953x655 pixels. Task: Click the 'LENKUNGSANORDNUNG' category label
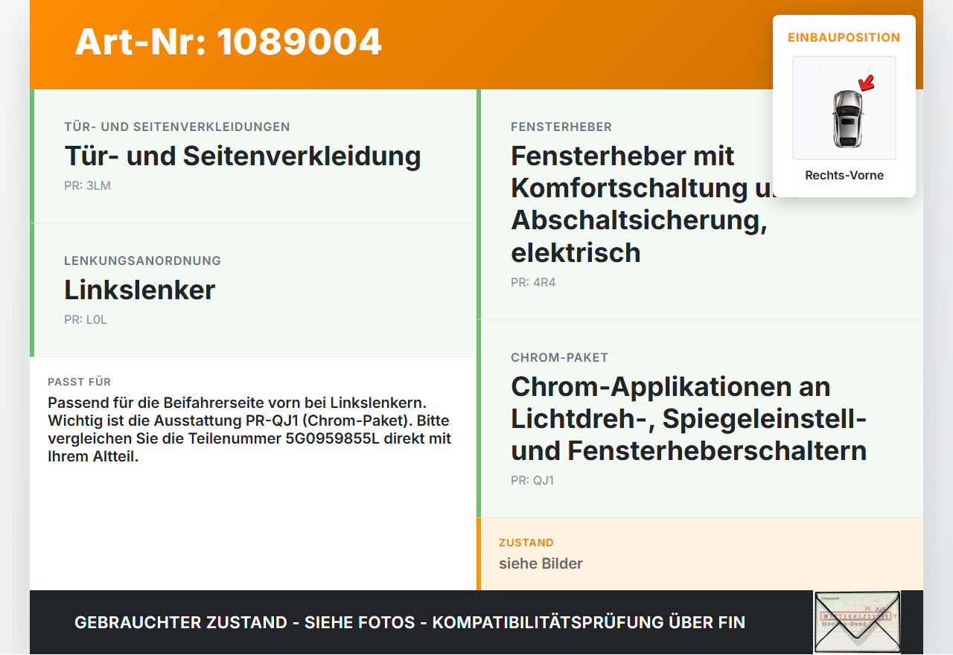click(x=142, y=261)
